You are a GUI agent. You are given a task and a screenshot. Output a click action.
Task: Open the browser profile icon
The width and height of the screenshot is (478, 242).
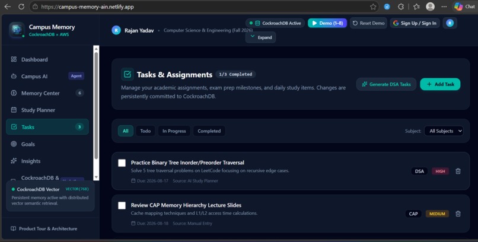pos(430,7)
